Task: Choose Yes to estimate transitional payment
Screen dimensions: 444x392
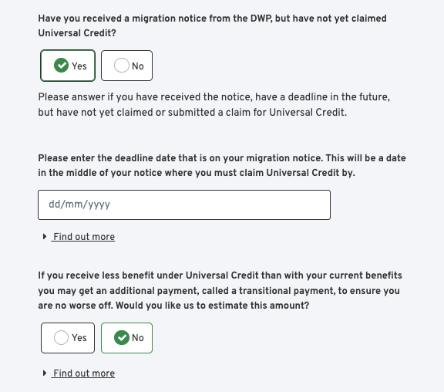Action: tap(68, 338)
